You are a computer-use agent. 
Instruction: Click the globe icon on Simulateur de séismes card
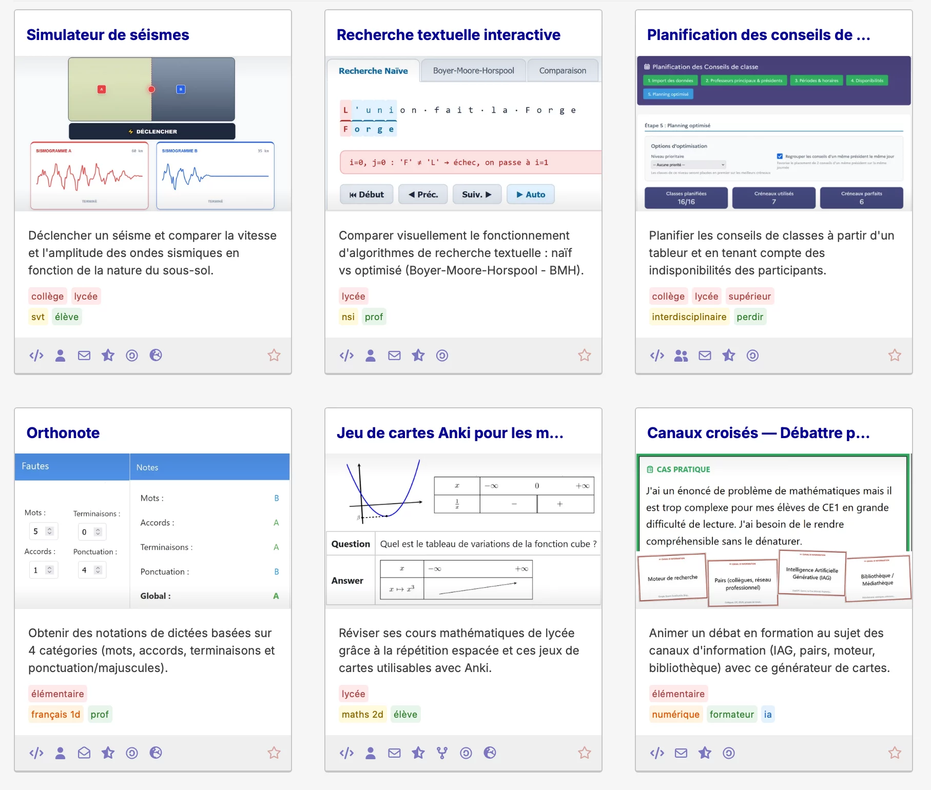[156, 355]
